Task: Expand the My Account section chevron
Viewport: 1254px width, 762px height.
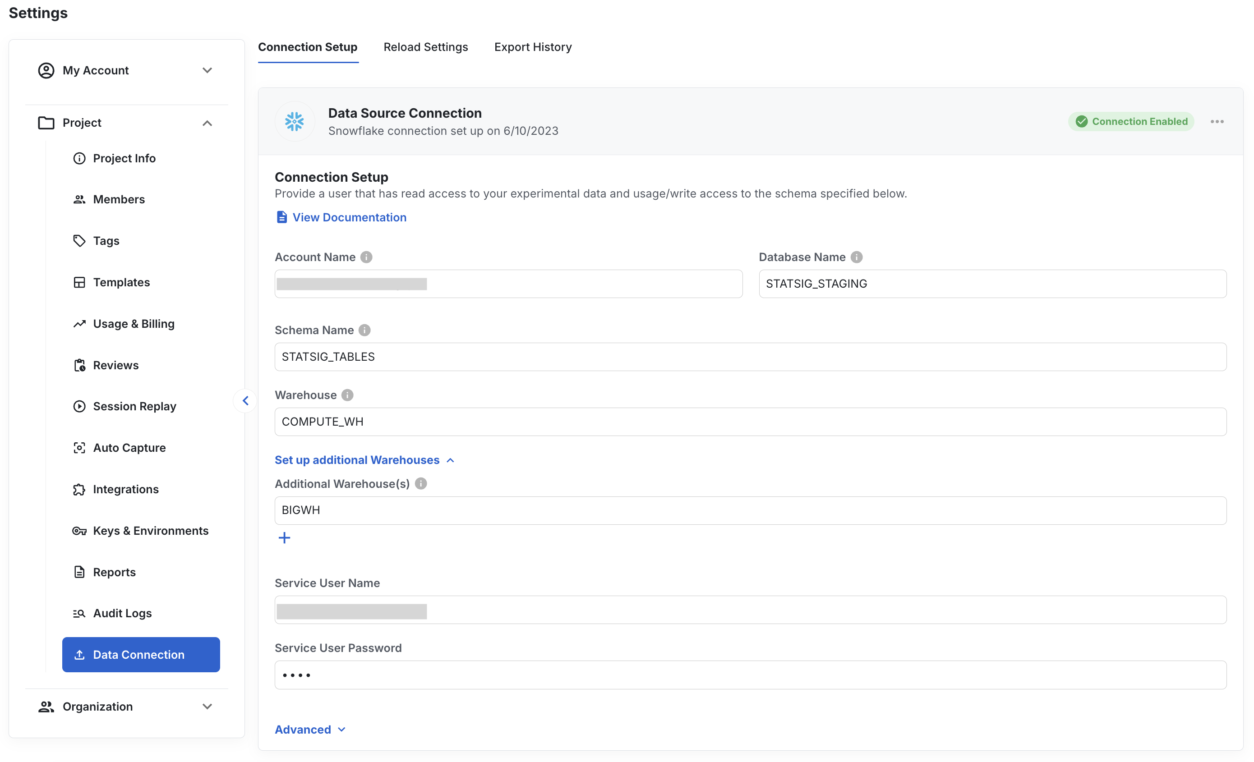Action: [x=207, y=70]
